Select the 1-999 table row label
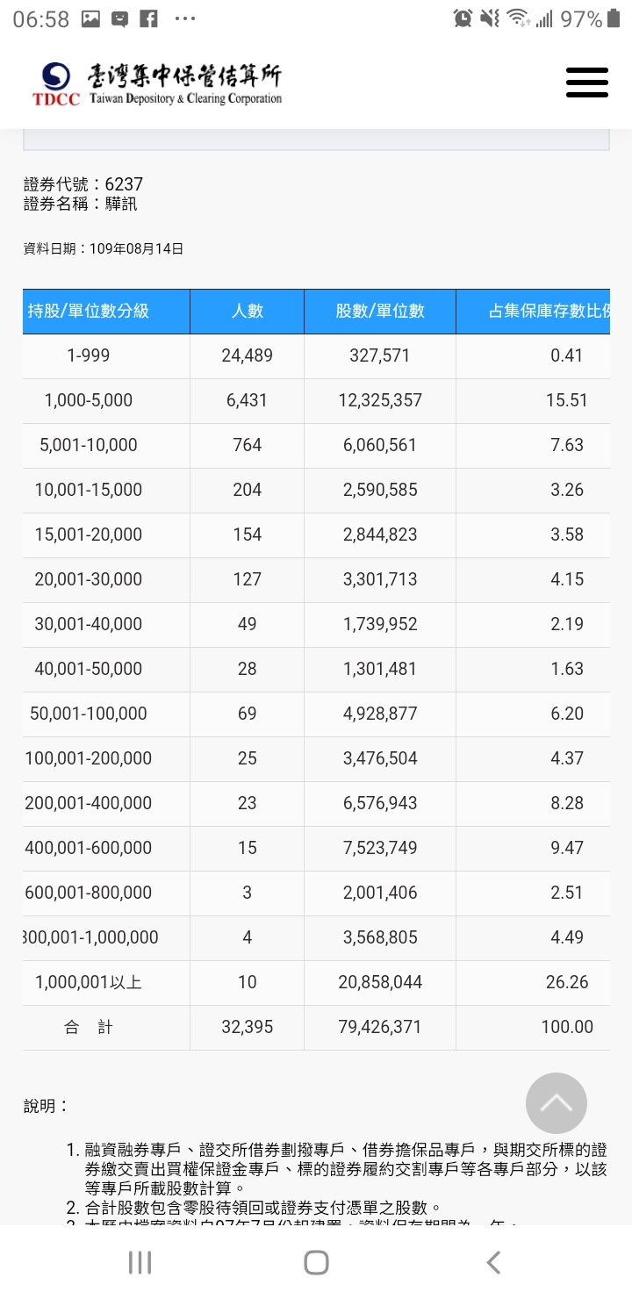This screenshot has height=1299, width=632. tap(89, 355)
